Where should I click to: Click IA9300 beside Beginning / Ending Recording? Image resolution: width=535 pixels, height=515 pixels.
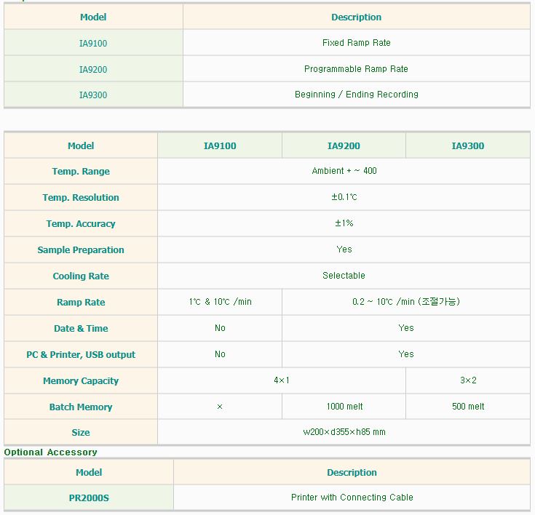pos(93,95)
